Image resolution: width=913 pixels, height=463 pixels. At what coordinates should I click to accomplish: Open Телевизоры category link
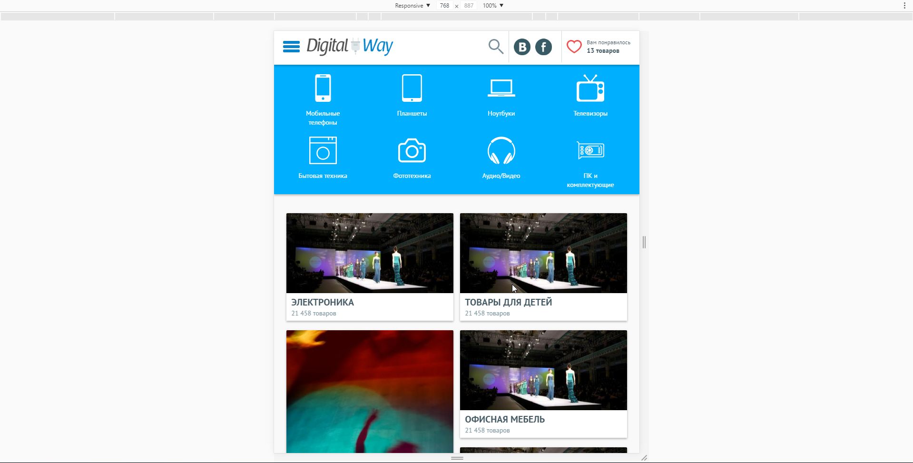coord(590,113)
